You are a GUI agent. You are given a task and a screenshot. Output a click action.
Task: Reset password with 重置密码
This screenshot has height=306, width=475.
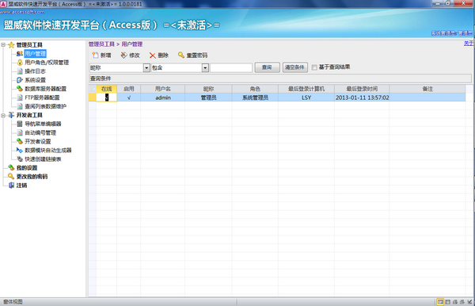192,55
